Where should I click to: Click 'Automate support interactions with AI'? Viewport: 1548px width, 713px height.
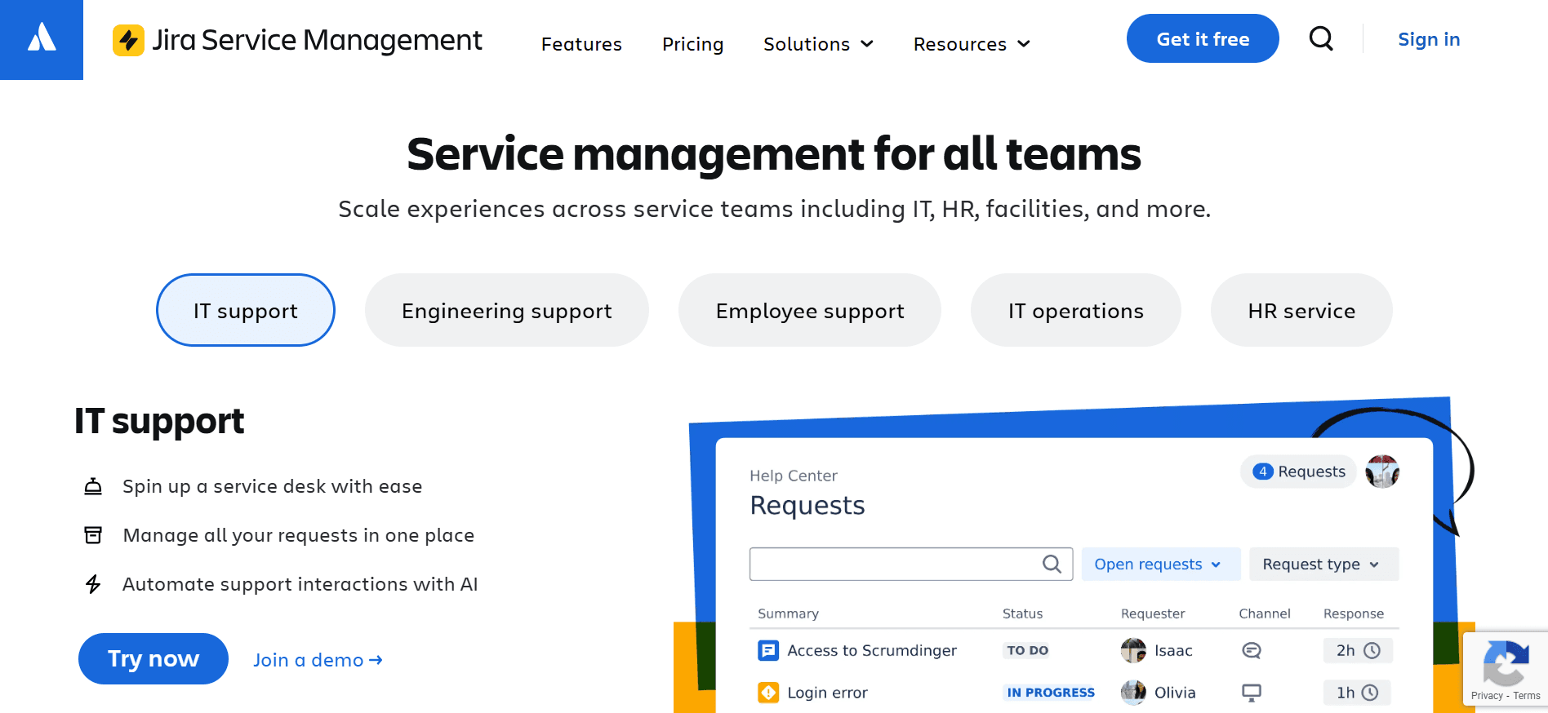pyautogui.click(x=300, y=584)
